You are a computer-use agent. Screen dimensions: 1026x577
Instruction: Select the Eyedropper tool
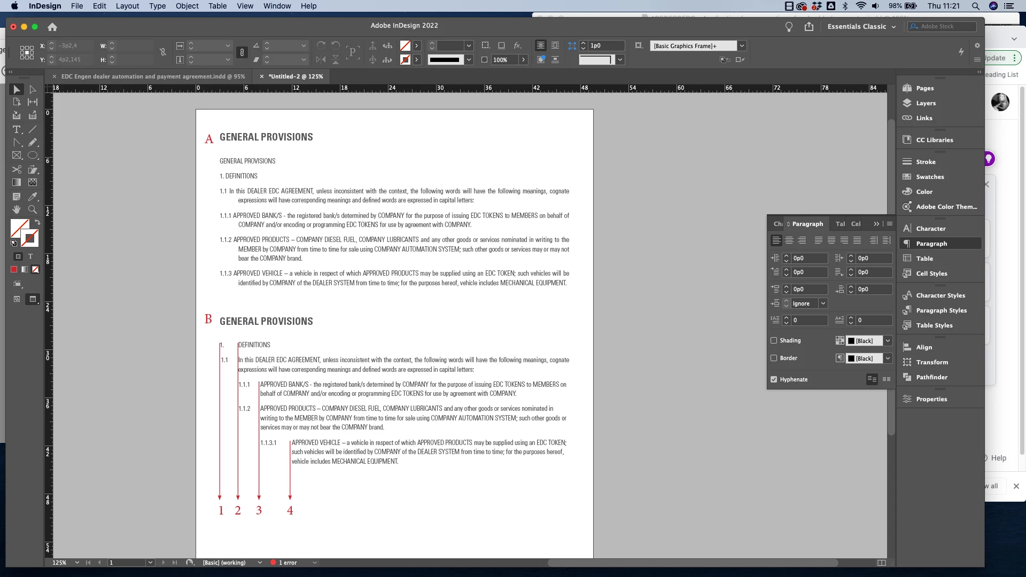coord(33,197)
